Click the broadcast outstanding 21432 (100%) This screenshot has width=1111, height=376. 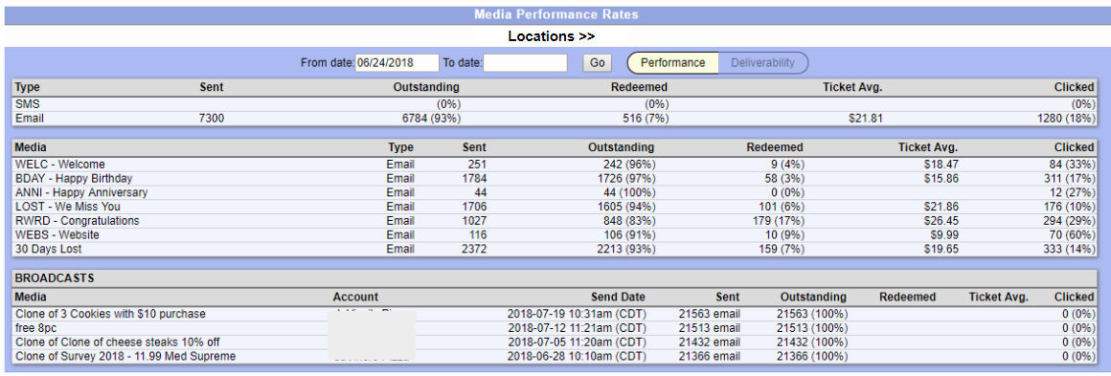[812, 342]
